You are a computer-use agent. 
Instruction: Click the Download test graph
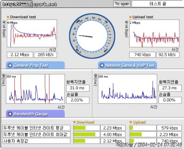click(32, 33)
